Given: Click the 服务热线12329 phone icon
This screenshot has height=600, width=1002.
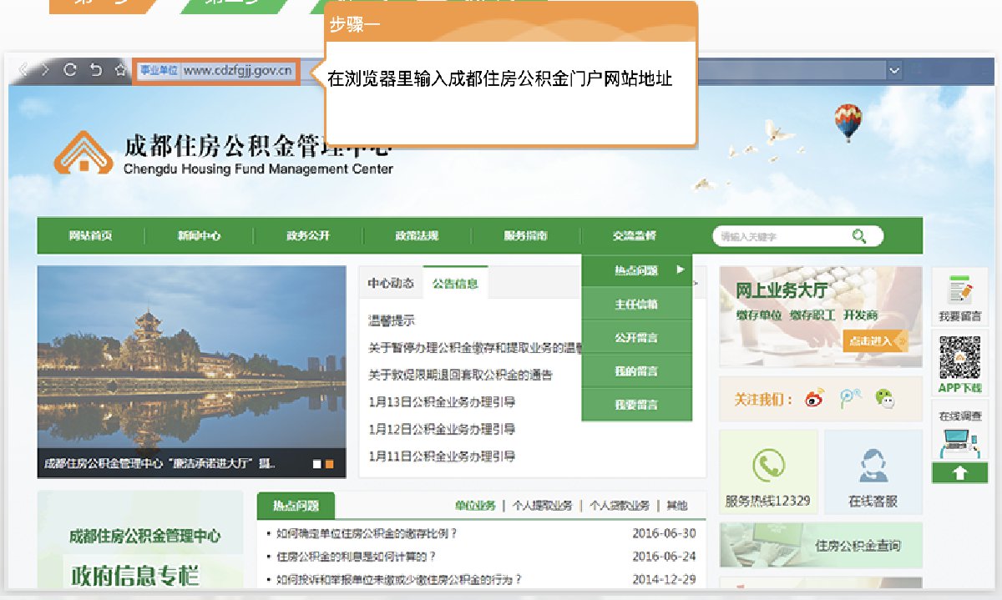Looking at the screenshot, I should tap(767, 466).
